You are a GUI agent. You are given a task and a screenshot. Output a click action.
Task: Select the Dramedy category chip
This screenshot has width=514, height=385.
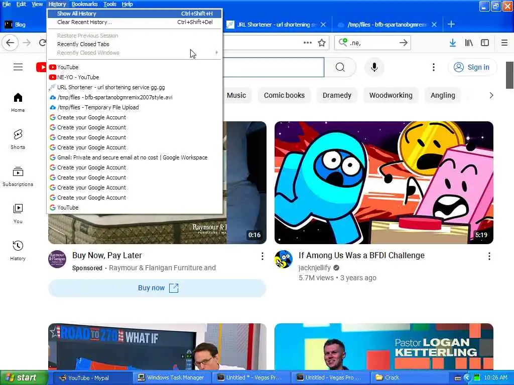pos(337,95)
